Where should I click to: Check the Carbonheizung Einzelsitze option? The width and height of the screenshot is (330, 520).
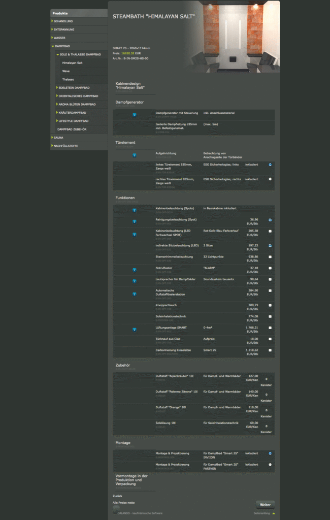click(270, 350)
